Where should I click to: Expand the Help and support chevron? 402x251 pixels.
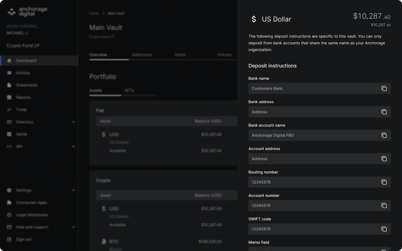pos(73,227)
